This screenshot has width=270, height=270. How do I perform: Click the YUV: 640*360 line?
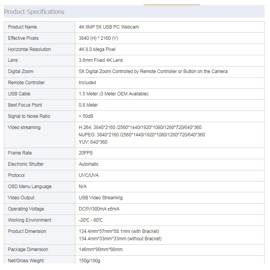click(x=93, y=142)
